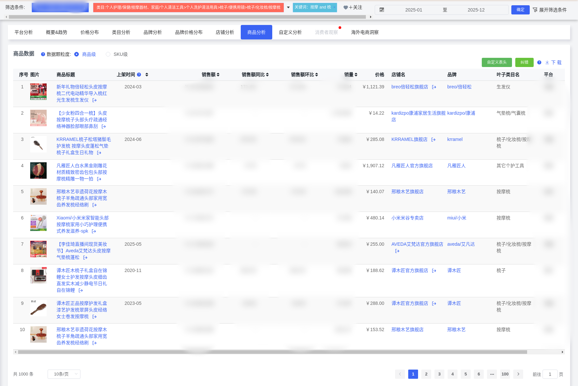Click the help icon beside 数据颗粒度
This screenshot has width=578, height=386.
[x=43, y=54]
